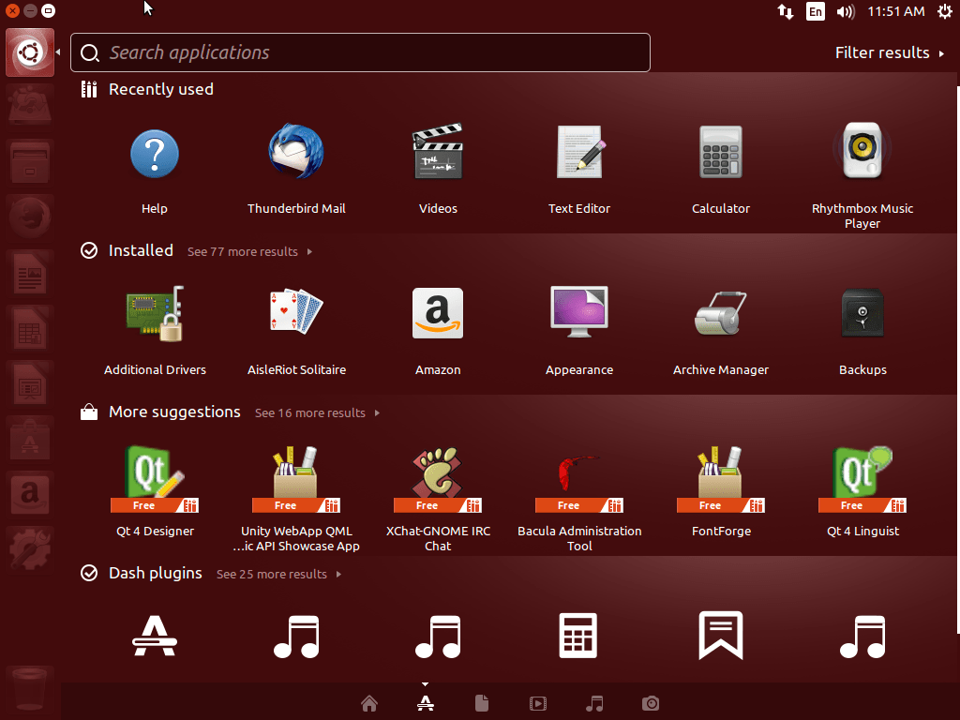960x720 pixels.
Task: Expand See 16 more results suggestions
Action: 317,412
